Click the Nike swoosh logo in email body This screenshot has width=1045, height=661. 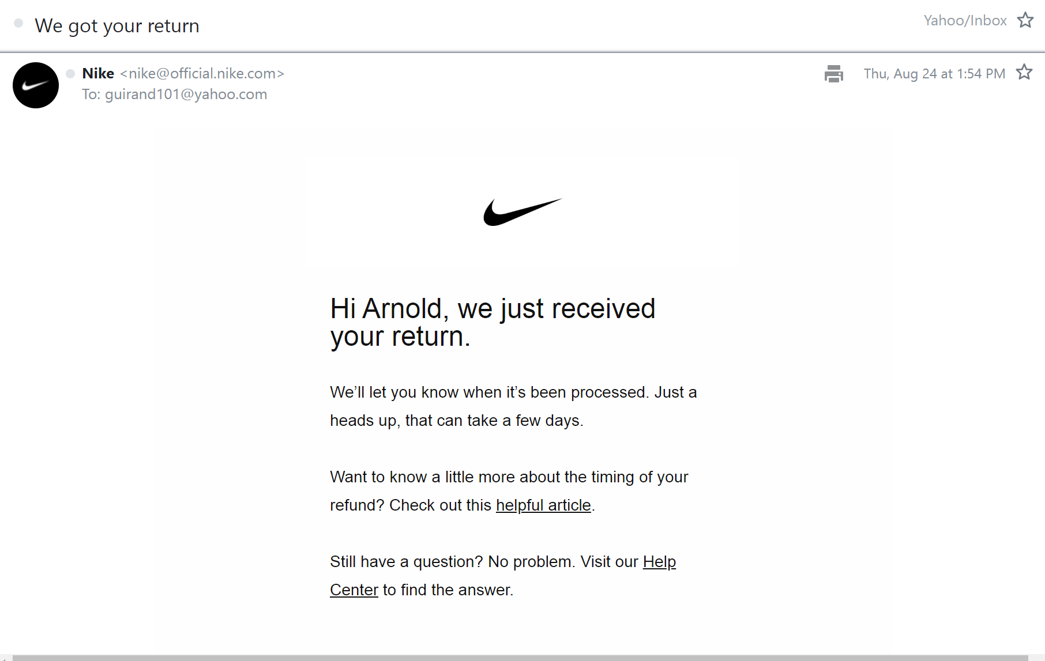(x=522, y=212)
